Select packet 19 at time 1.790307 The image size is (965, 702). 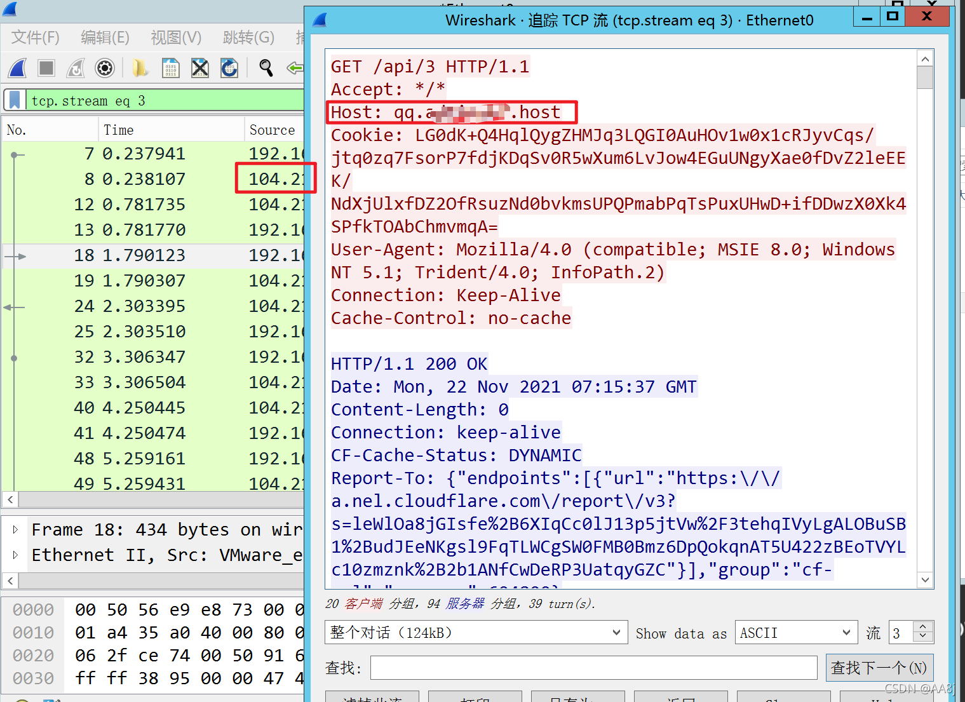pyautogui.click(x=153, y=281)
